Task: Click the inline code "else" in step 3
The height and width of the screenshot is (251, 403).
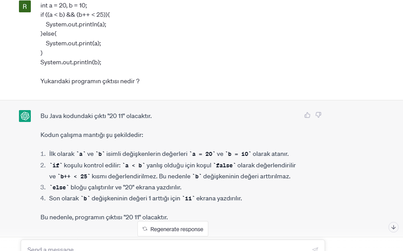Action: click(59, 188)
